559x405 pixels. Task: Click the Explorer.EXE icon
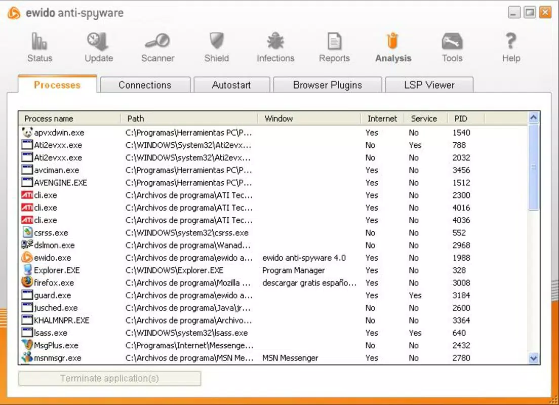pyautogui.click(x=27, y=270)
